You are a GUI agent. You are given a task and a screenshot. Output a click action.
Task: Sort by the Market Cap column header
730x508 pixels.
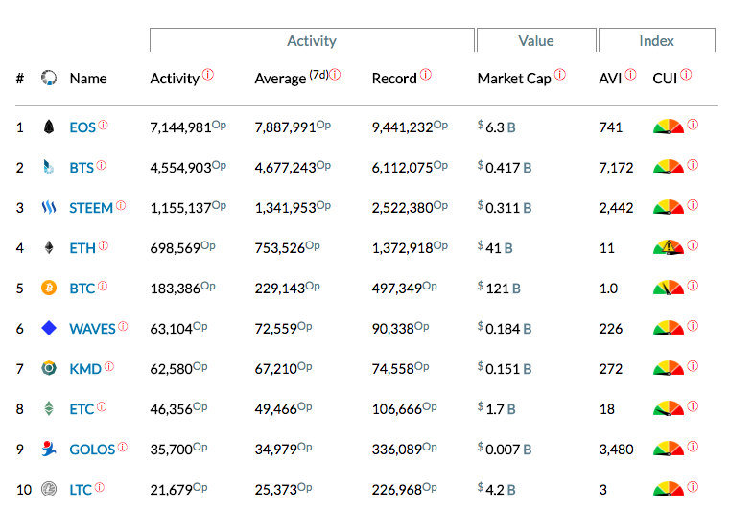(514, 79)
